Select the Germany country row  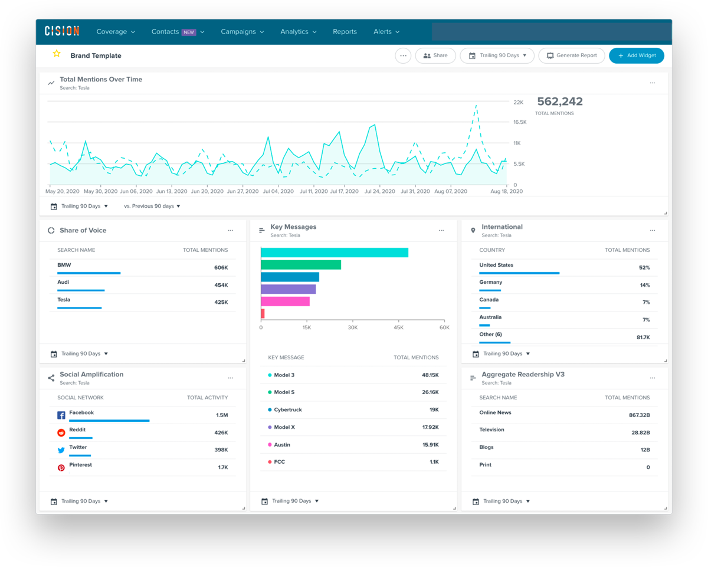565,285
